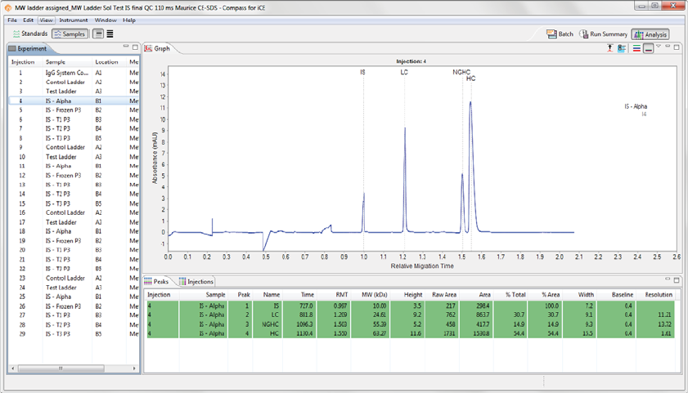
Task: Open the Instrument menu
Action: pyautogui.click(x=74, y=20)
